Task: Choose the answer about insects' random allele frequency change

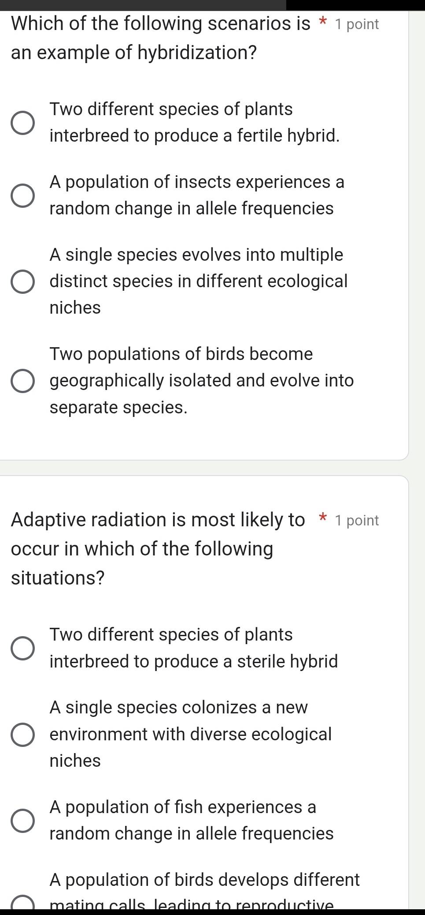Action: (23, 195)
